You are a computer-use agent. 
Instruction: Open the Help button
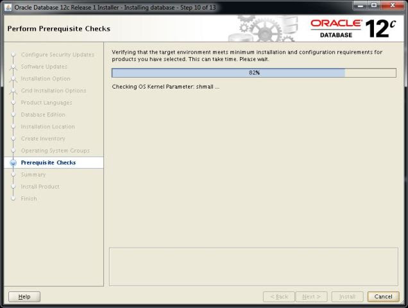point(24,296)
